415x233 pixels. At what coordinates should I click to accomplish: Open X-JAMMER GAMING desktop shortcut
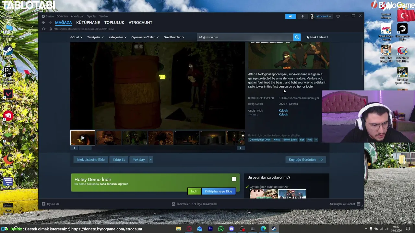[x=402, y=53]
